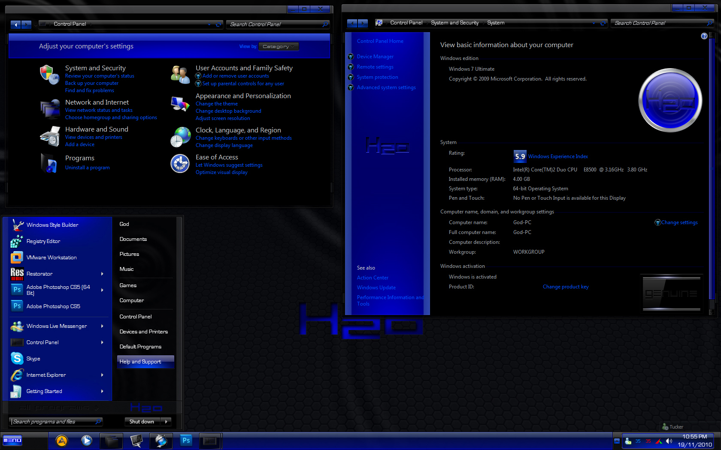Open the Programs category icon
The width and height of the screenshot is (721, 450).
(x=49, y=163)
